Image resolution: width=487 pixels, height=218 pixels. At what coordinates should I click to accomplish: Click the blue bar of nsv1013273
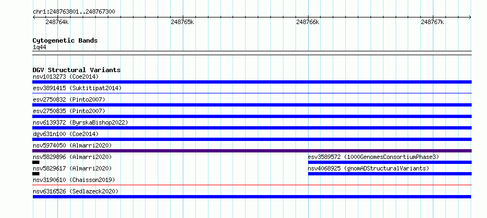[252, 82]
